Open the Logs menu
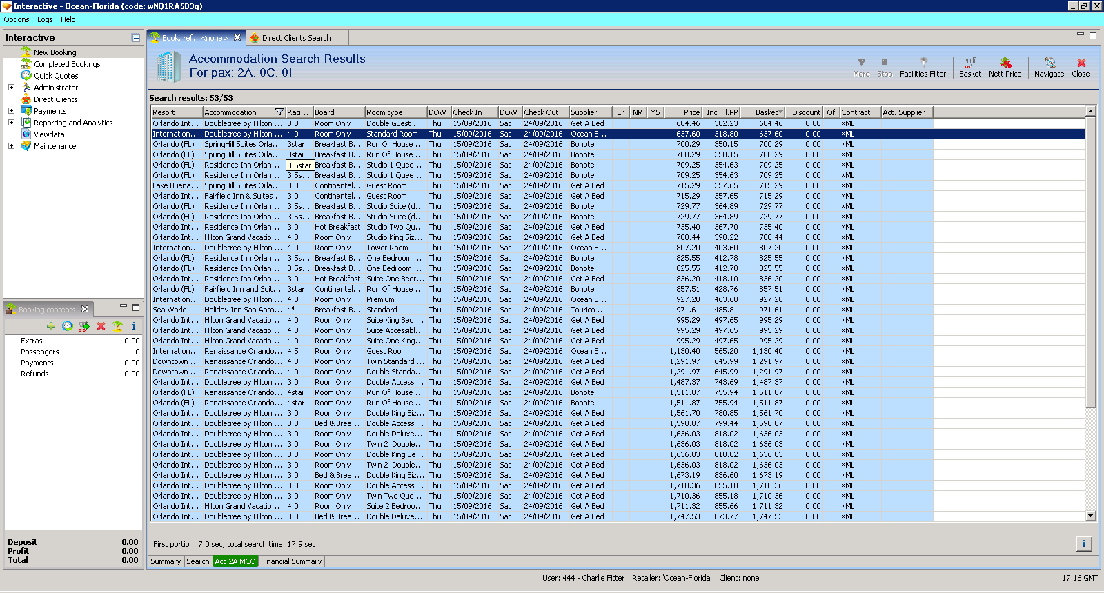Viewport: 1104px width, 593px height. [x=45, y=20]
